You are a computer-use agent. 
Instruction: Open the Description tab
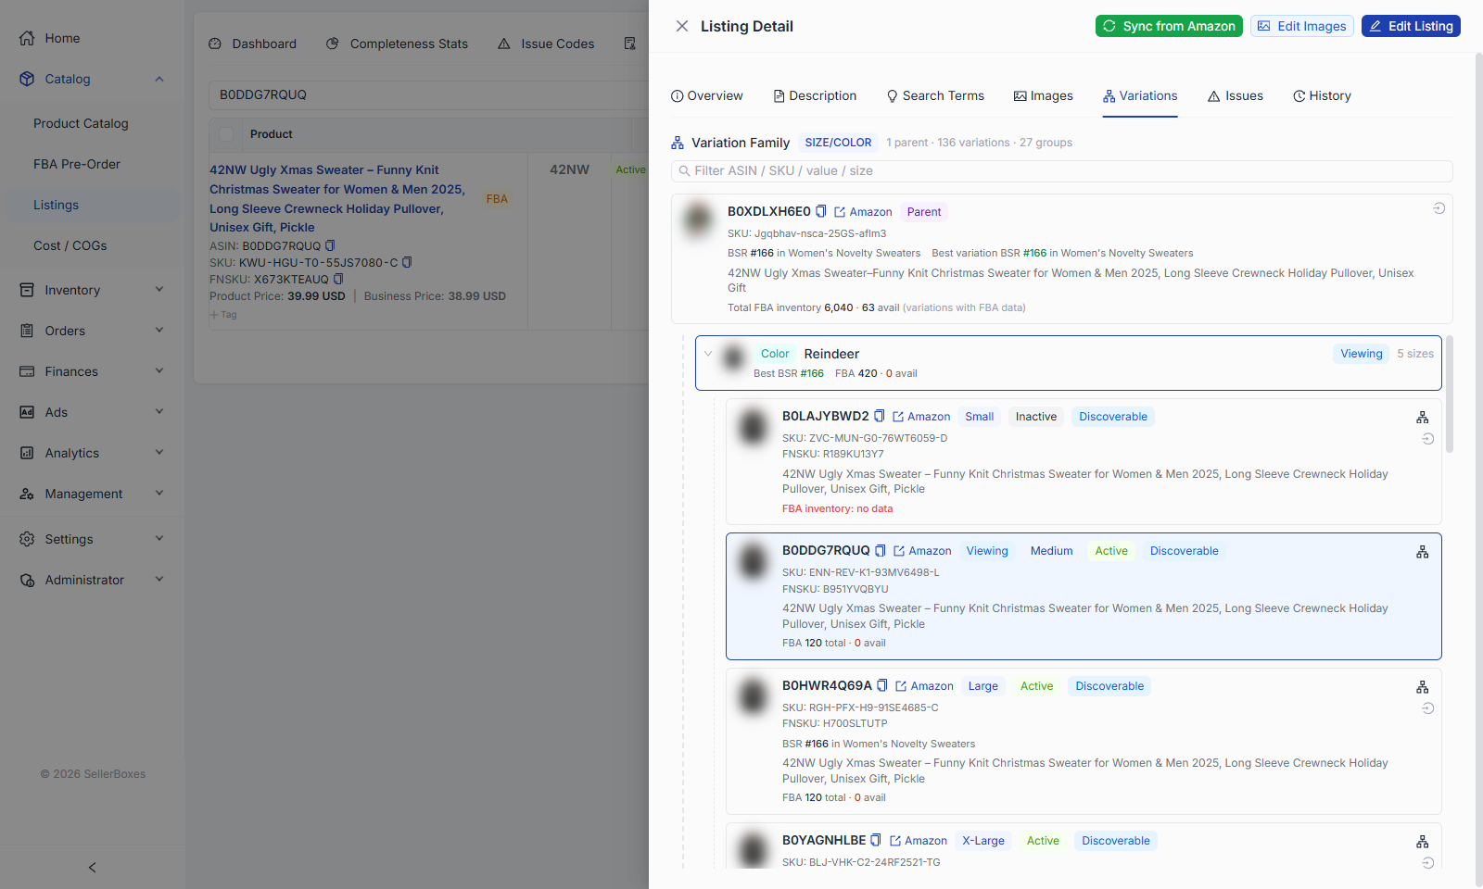pos(815,95)
